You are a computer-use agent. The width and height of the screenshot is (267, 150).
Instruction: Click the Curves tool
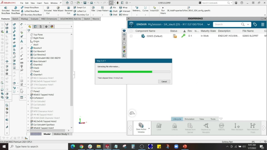145,9
